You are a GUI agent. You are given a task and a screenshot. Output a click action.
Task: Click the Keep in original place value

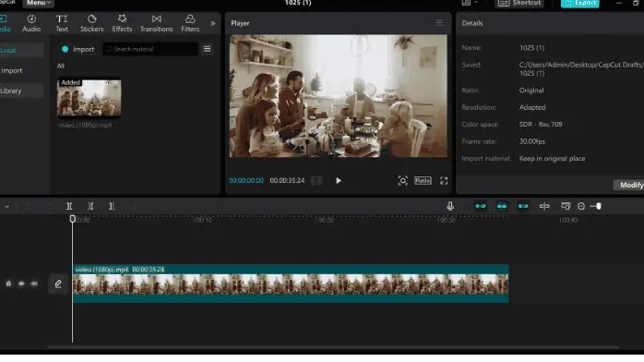point(552,159)
